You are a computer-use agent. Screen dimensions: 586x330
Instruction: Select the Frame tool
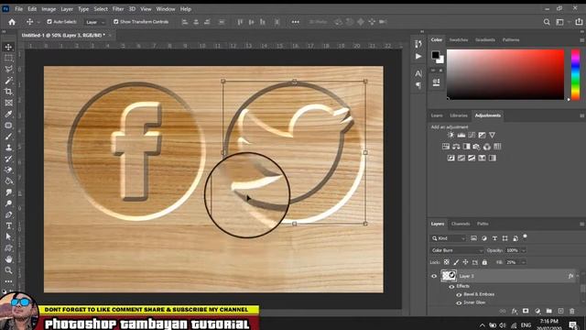[8, 103]
